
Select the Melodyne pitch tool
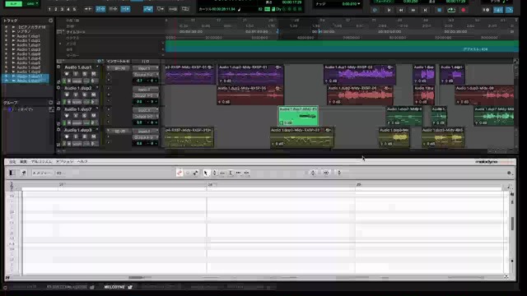pos(214,173)
